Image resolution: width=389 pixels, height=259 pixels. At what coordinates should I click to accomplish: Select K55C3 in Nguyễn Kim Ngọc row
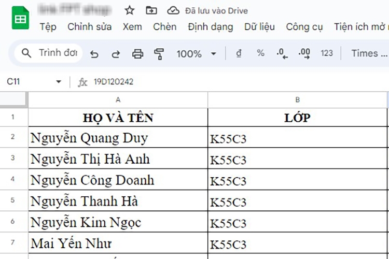click(298, 222)
